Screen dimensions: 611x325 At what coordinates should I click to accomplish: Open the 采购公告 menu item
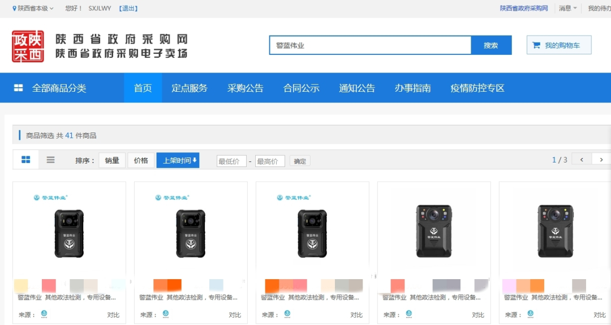[245, 88]
